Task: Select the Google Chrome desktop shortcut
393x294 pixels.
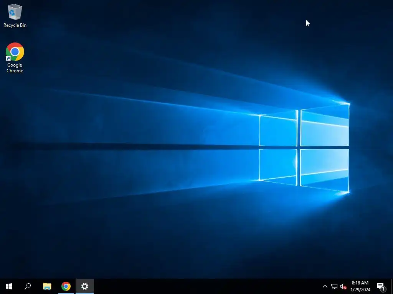Action: (x=15, y=58)
